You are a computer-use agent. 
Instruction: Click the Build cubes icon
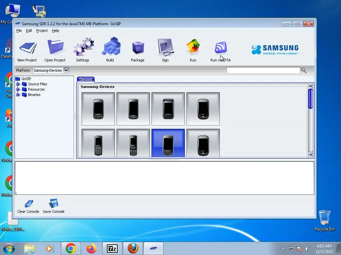pos(111,46)
